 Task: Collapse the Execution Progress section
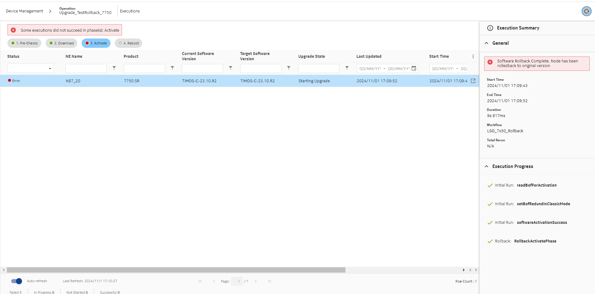pos(486,166)
